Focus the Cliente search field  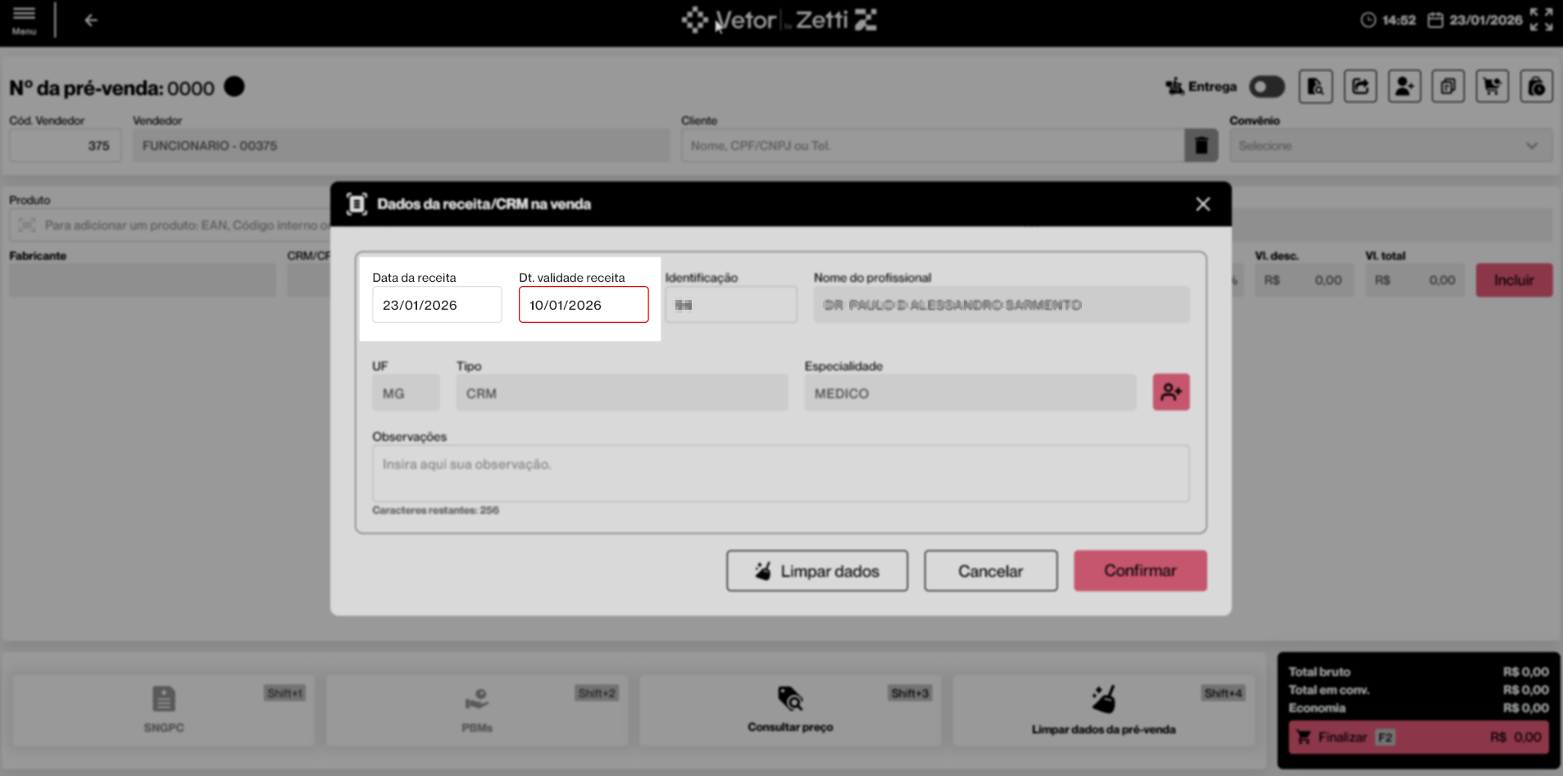[x=933, y=146]
